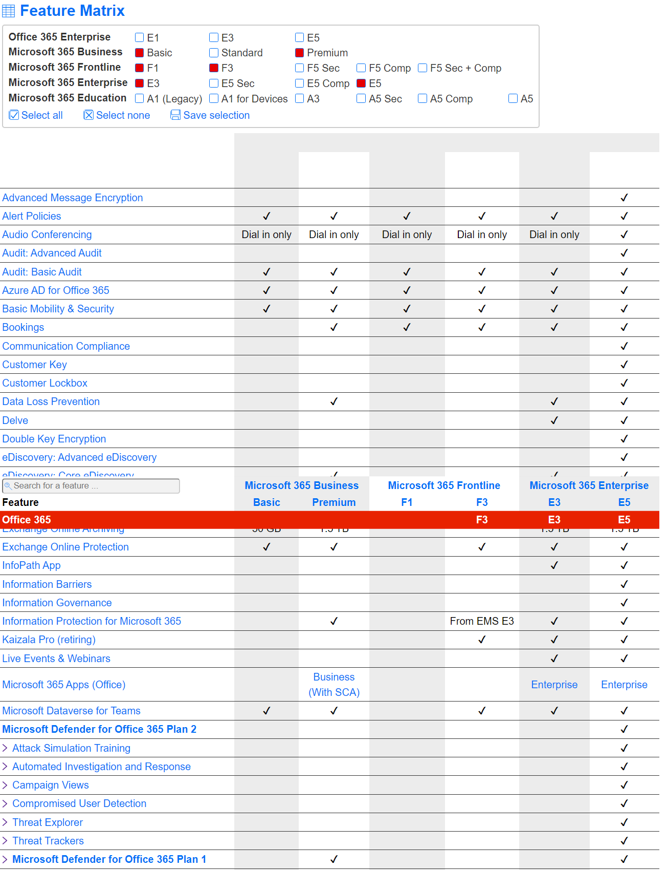The height and width of the screenshot is (870, 667).
Task: Check the Education A3 checkbox
Action: click(x=300, y=98)
